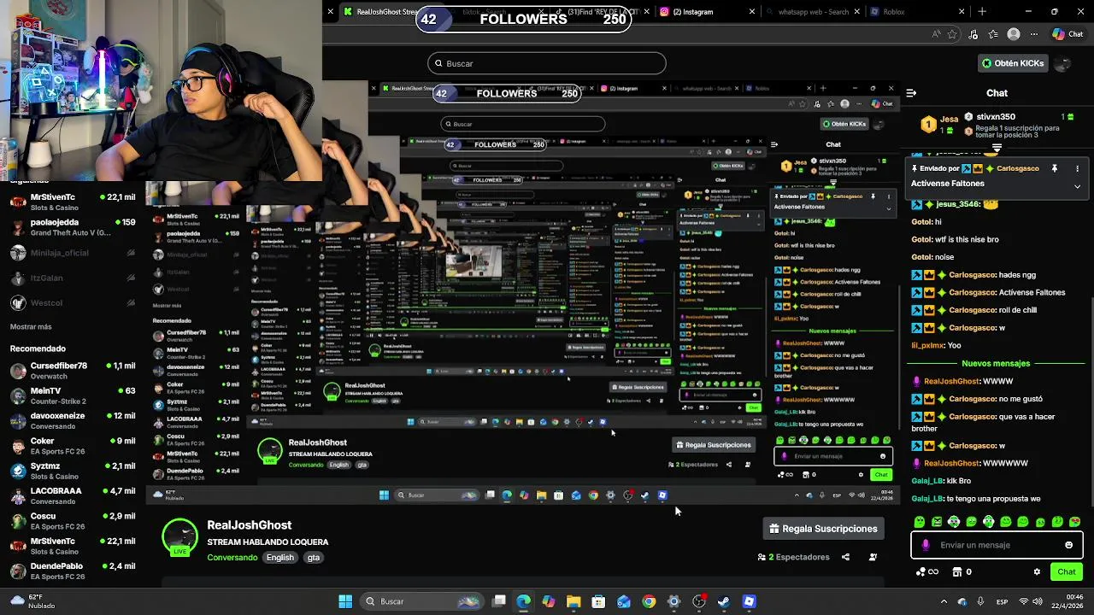Open the pinned message options menu

[1077, 169]
